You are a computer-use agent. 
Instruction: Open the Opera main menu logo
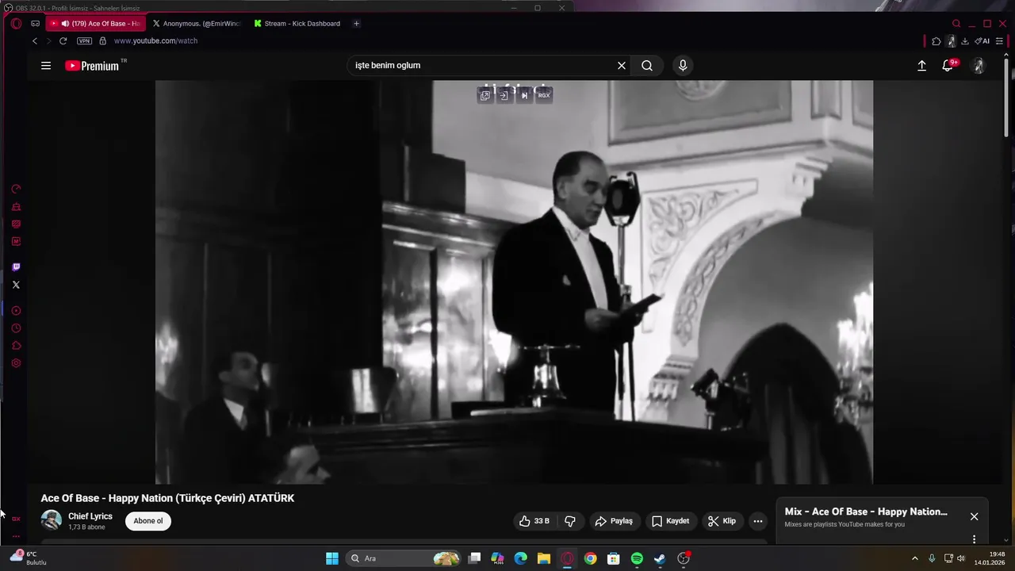coord(16,24)
